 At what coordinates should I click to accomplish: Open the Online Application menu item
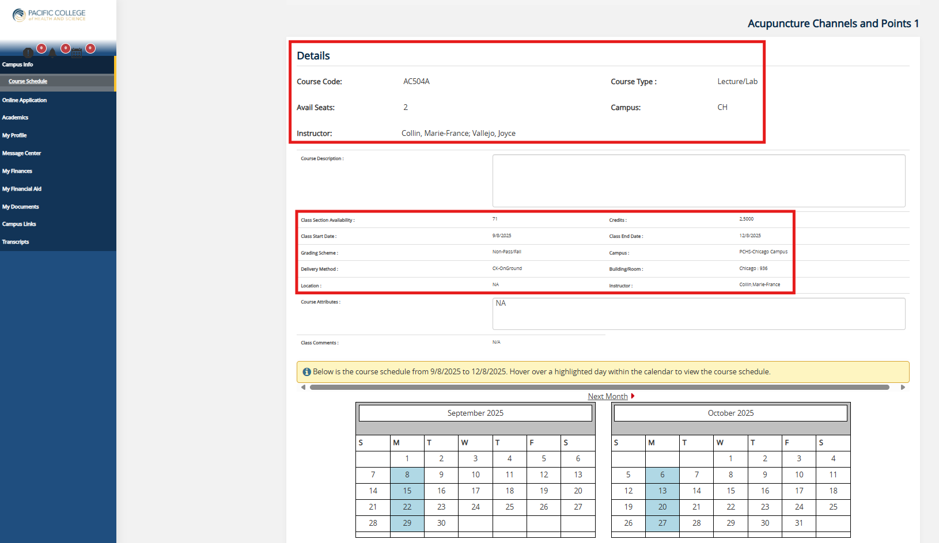pos(25,100)
